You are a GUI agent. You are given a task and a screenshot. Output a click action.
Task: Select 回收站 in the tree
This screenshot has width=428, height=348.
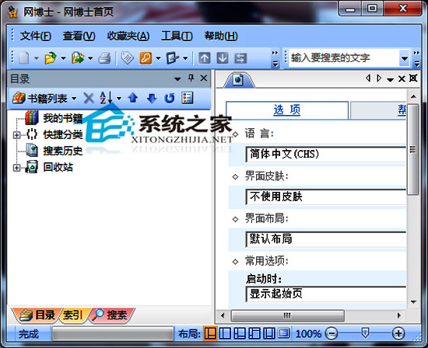(58, 167)
